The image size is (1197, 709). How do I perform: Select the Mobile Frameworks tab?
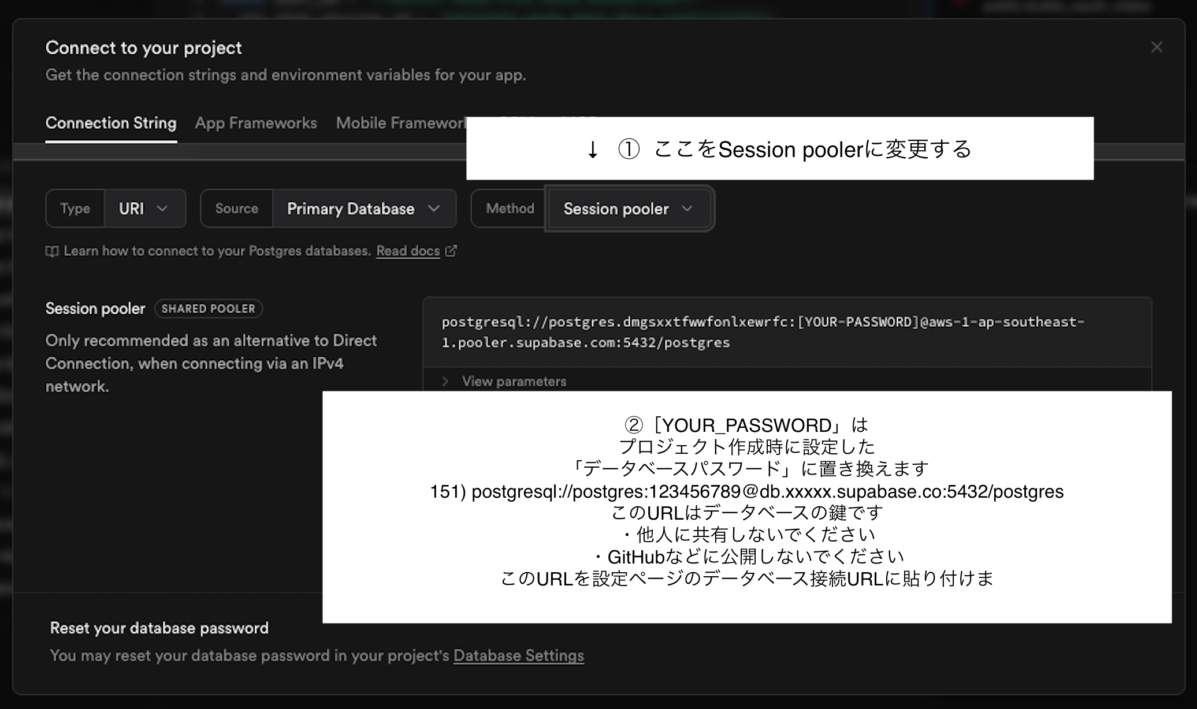click(x=400, y=123)
